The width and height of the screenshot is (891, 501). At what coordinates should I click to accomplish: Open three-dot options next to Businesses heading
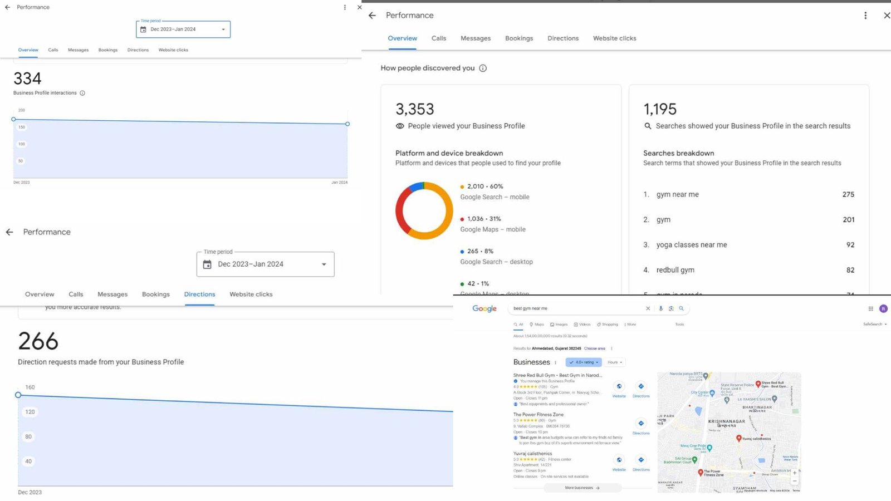point(555,362)
